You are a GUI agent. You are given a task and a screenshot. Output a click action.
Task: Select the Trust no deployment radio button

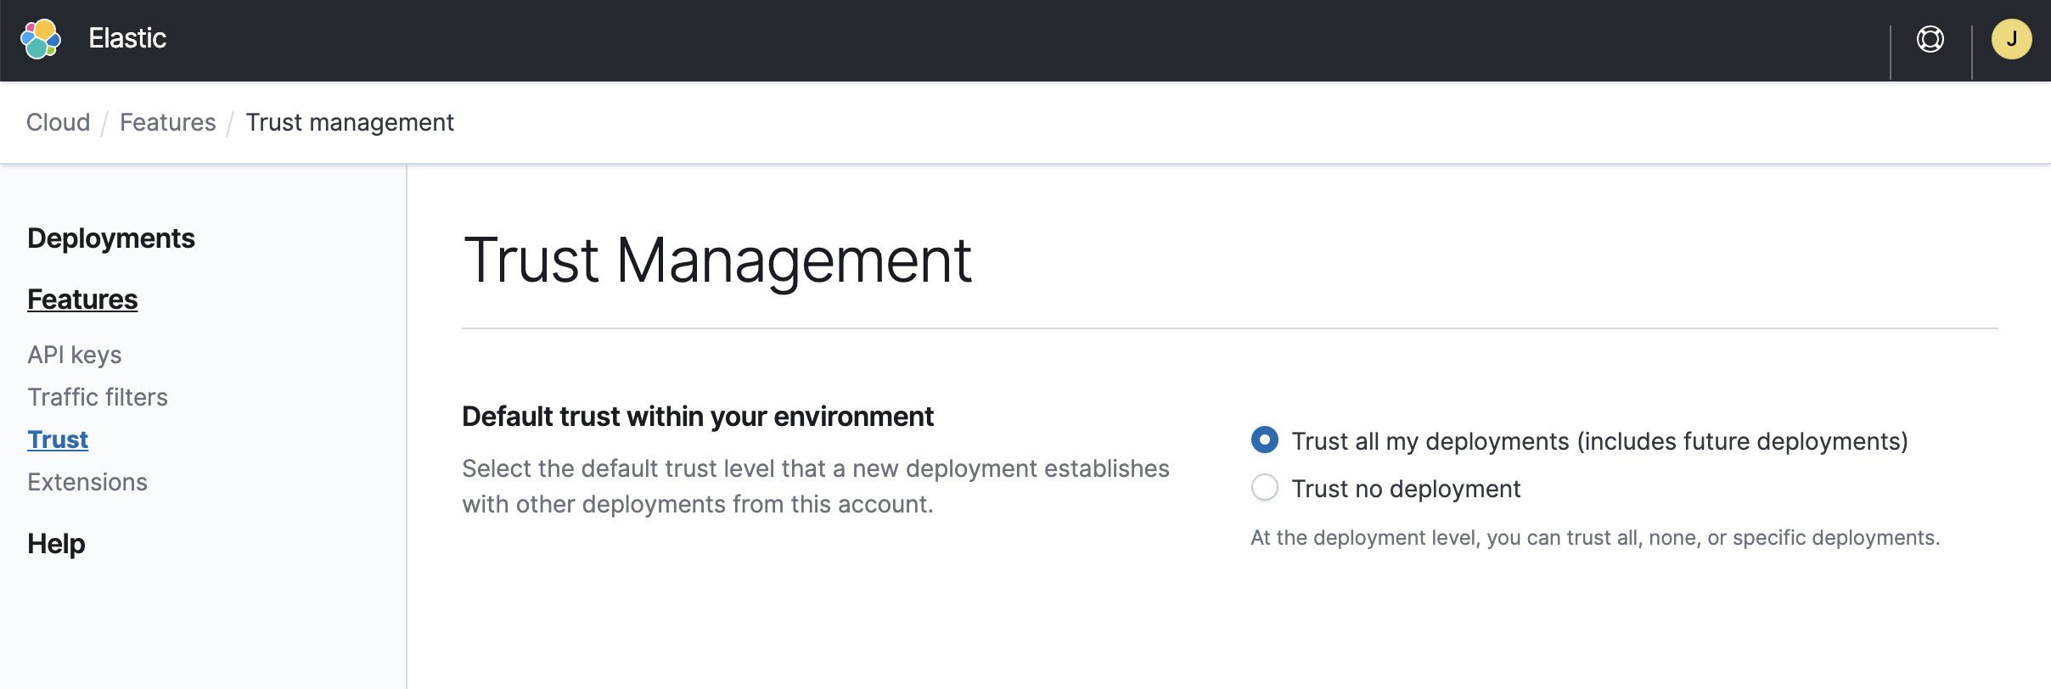pos(1265,487)
